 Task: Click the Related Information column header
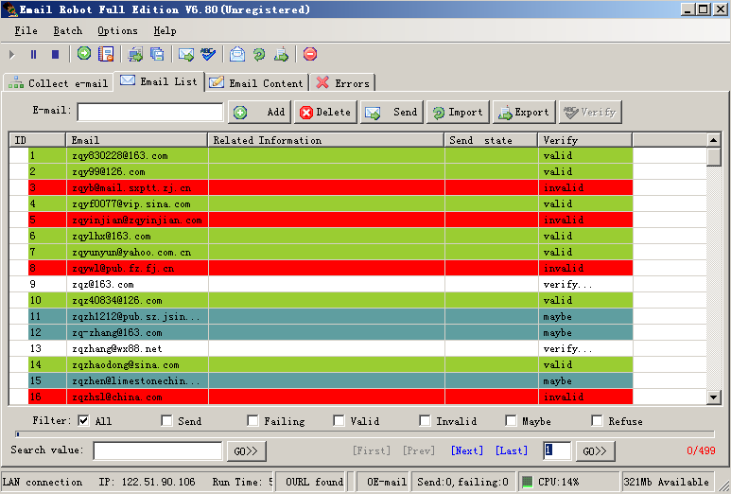(325, 140)
